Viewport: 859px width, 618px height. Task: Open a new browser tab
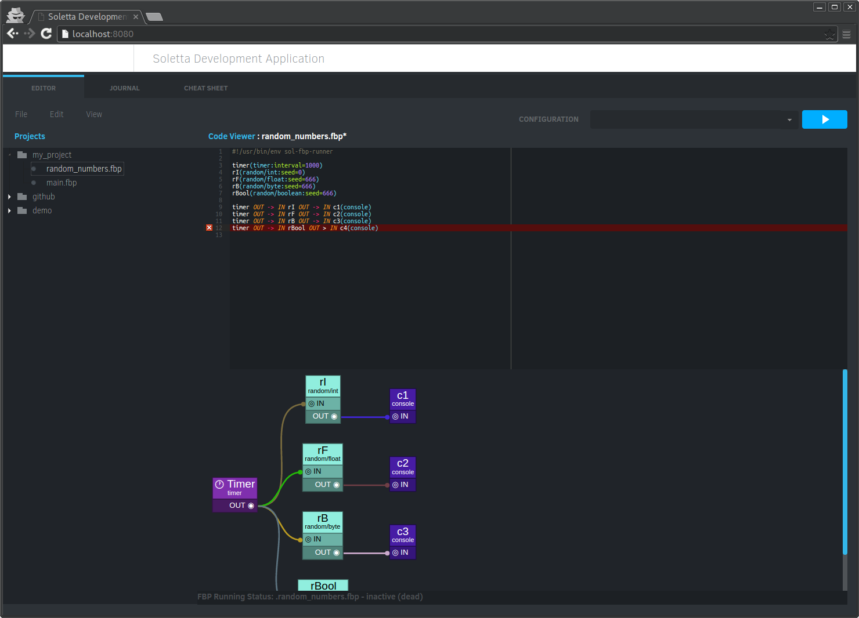[154, 17]
